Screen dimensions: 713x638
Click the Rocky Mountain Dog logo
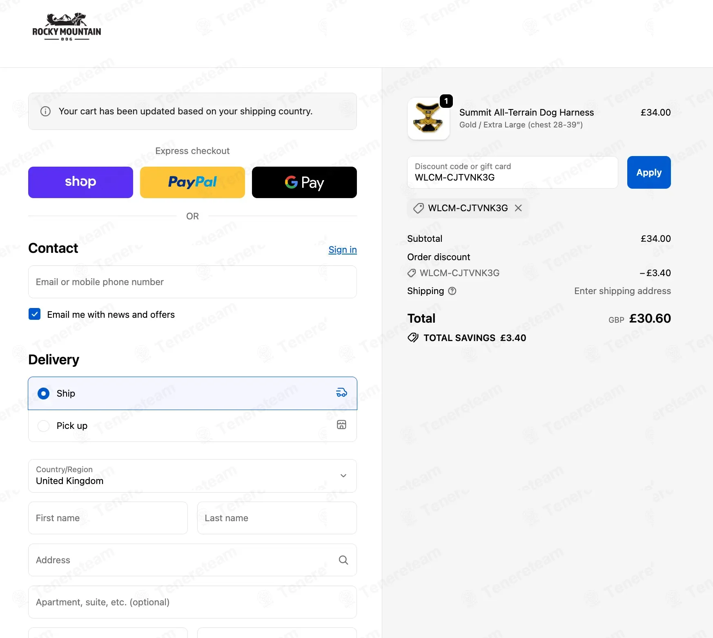point(67,27)
